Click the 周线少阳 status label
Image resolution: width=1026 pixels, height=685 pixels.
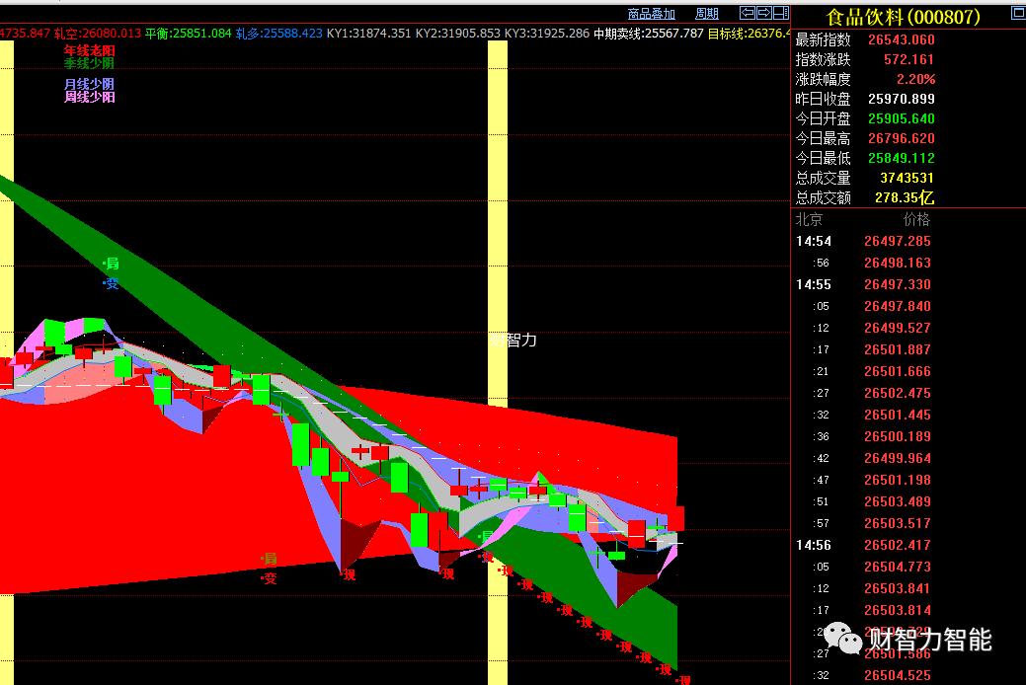tap(89, 97)
